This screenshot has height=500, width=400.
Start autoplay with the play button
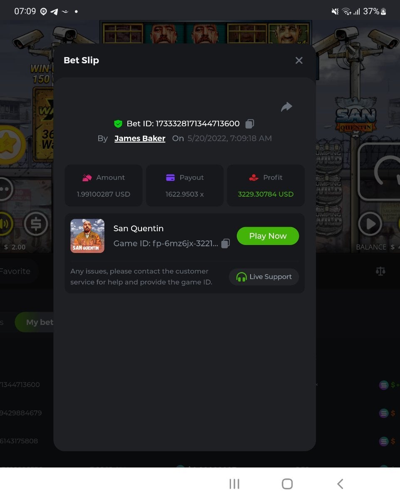click(x=370, y=224)
